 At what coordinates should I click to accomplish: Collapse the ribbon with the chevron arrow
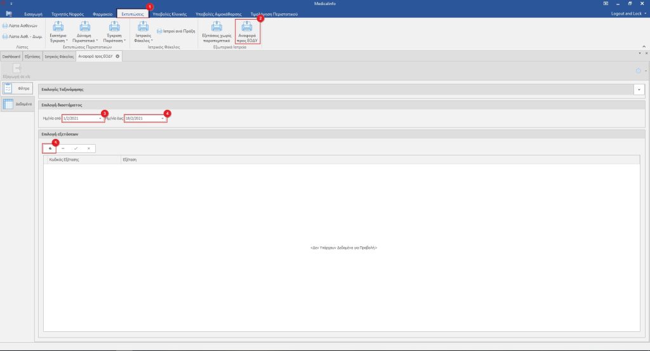pyautogui.click(x=646, y=46)
